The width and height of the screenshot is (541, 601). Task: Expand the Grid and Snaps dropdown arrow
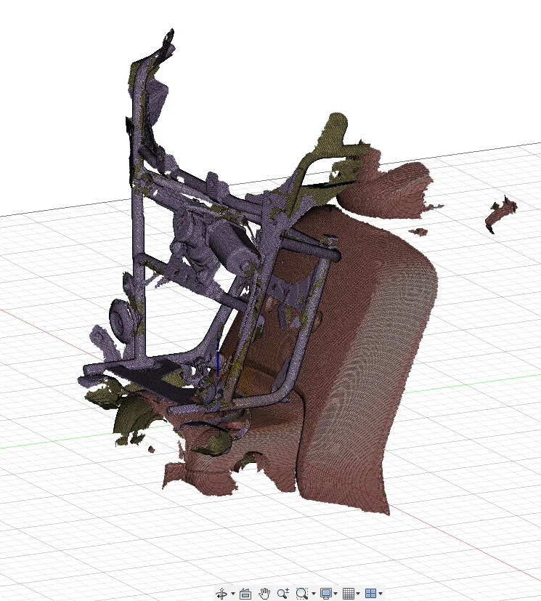pyautogui.click(x=358, y=594)
